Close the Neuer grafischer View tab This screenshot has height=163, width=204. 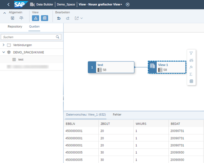point(128,4)
